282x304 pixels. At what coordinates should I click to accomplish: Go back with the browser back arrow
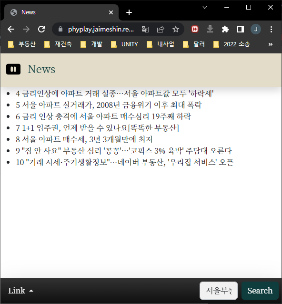click(11, 29)
